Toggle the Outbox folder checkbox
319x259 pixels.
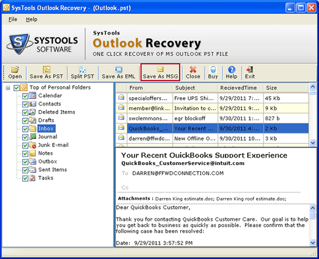[25, 162]
